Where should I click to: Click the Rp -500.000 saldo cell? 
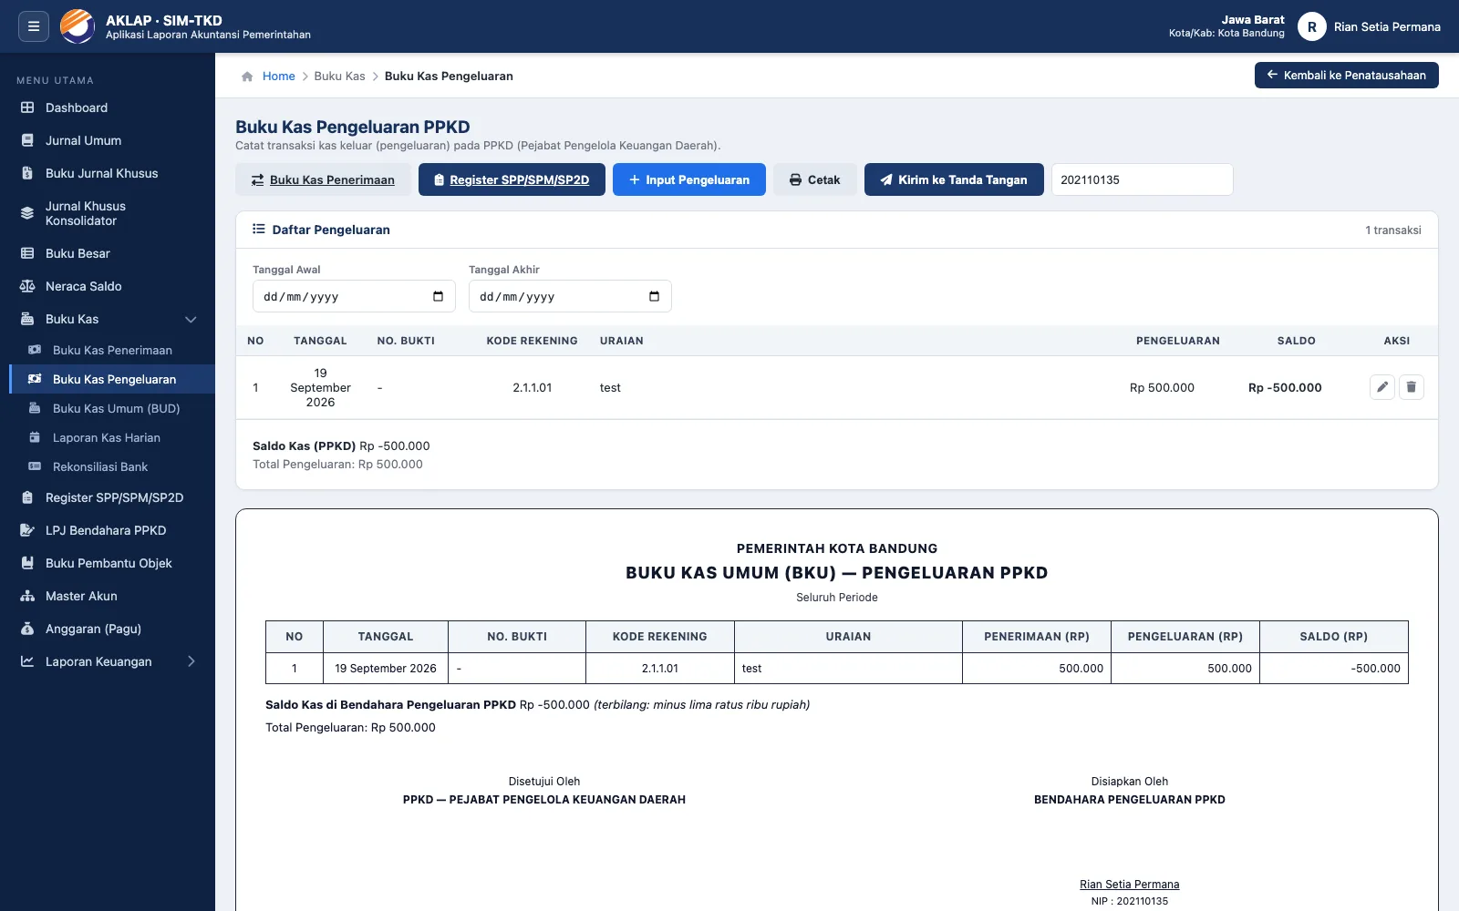coord(1285,387)
